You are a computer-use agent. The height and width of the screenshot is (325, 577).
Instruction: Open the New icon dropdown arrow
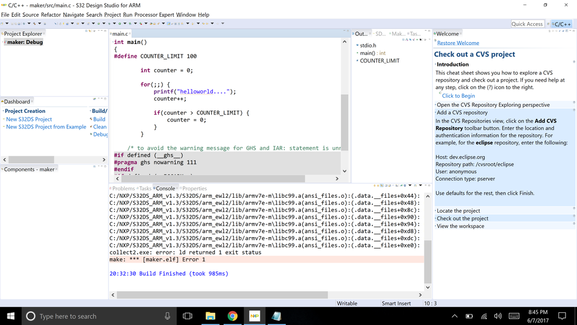tap(6, 24)
